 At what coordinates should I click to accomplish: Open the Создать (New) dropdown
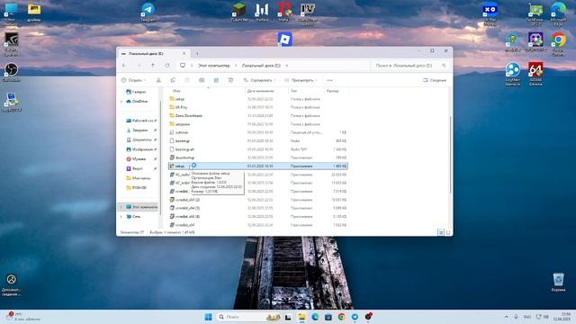pos(133,80)
